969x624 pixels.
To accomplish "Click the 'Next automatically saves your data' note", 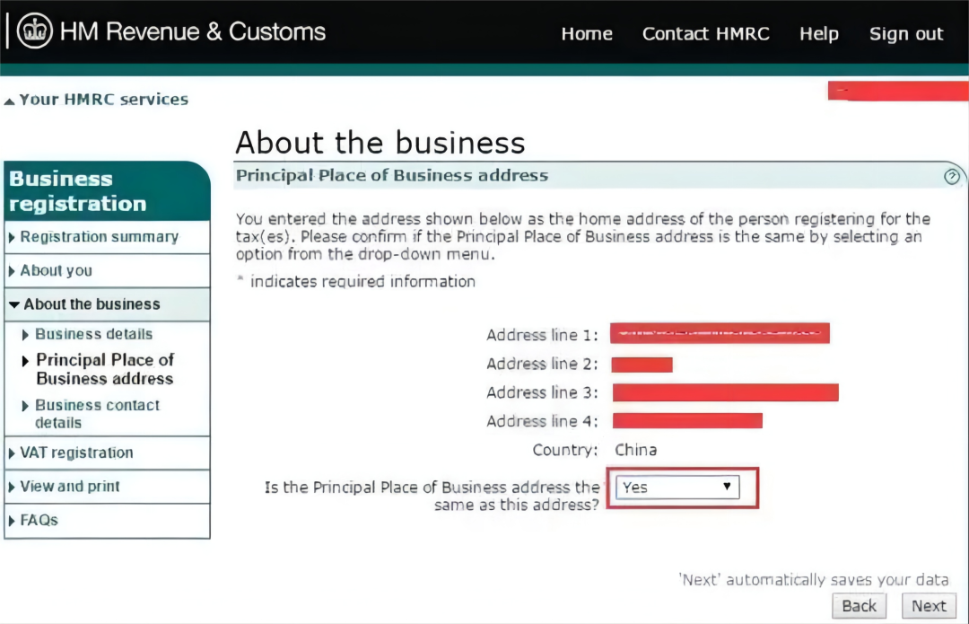I will tap(814, 579).
